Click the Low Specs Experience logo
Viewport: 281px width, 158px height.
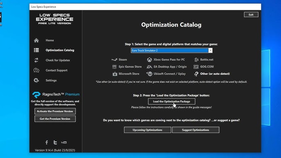(54, 19)
